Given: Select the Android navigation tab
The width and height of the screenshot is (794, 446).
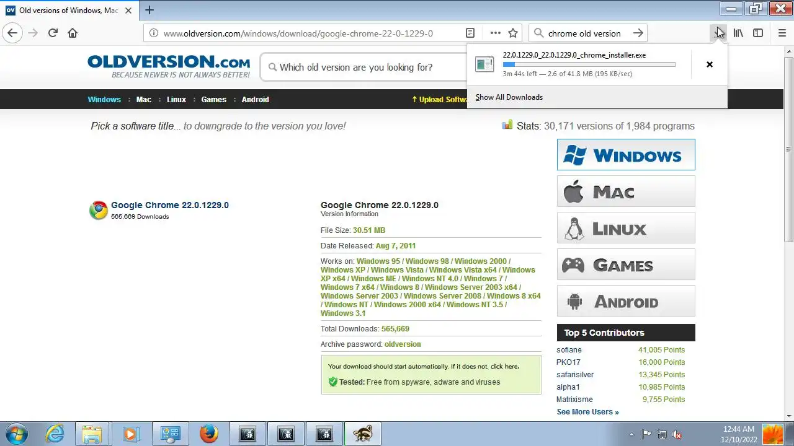Looking at the screenshot, I should tap(255, 99).
